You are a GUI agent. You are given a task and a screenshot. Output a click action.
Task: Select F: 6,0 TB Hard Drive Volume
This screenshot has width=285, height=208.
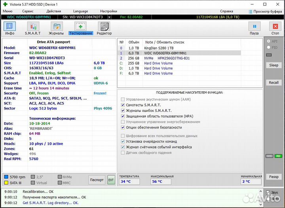click(x=179, y=73)
